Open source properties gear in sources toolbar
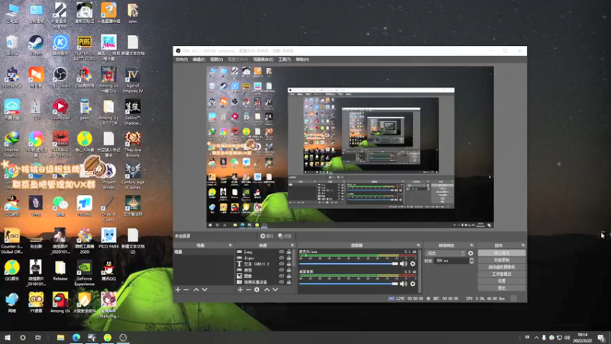This screenshot has width=611, height=344. (257, 290)
